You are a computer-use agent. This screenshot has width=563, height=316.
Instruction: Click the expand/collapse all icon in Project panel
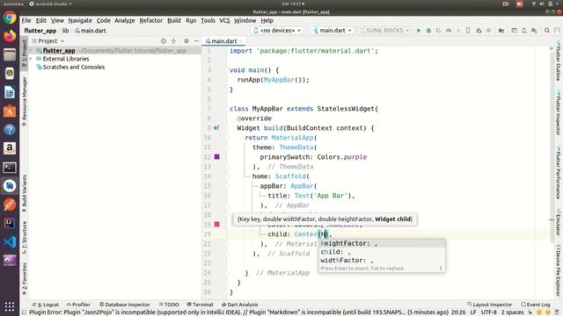coord(174,41)
